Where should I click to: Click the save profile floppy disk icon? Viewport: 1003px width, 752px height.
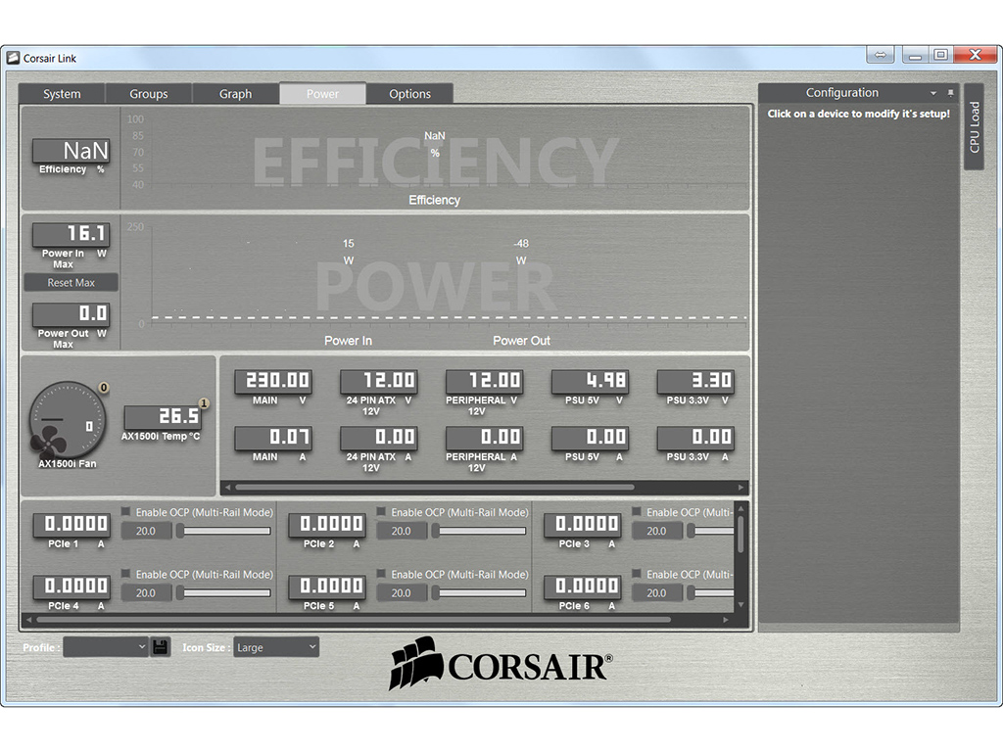pyautogui.click(x=161, y=647)
